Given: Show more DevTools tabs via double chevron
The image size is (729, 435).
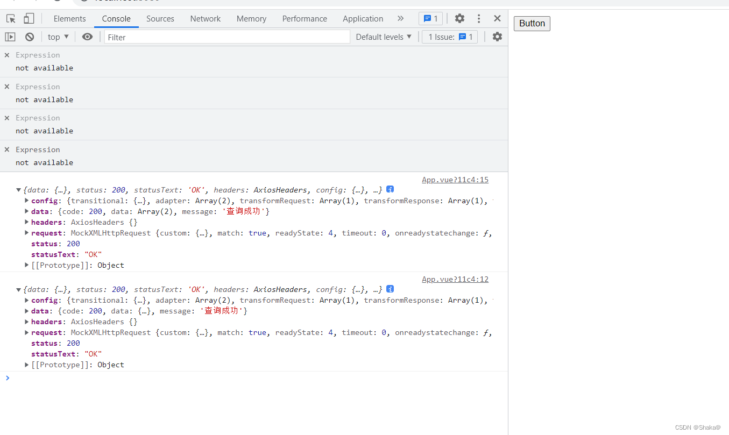Looking at the screenshot, I should coord(400,19).
